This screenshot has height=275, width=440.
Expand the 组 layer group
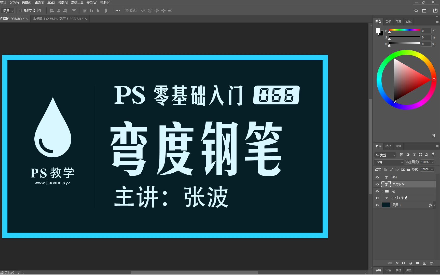tap(382, 191)
